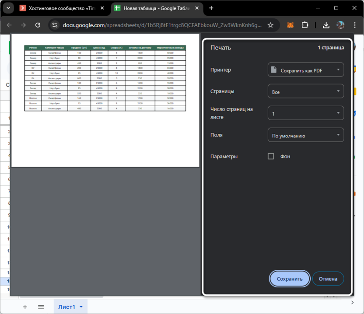Image resolution: width=364 pixels, height=314 pixels.
Task: Reload the page with refresh icon
Action: coord(38,25)
